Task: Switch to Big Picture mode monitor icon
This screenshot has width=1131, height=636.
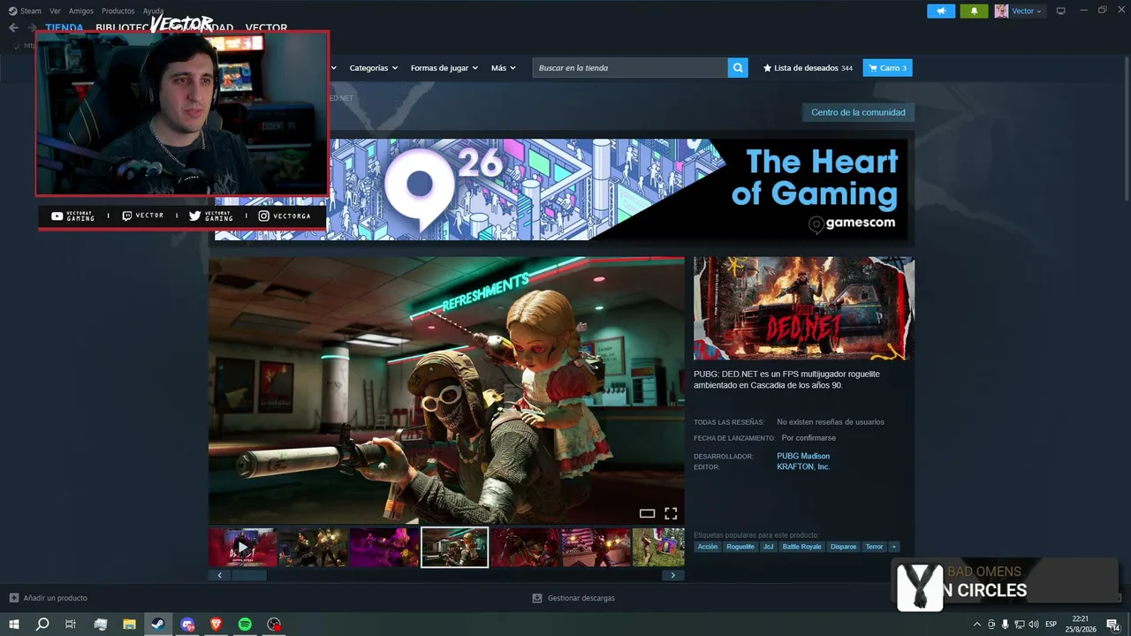Action: [1061, 11]
